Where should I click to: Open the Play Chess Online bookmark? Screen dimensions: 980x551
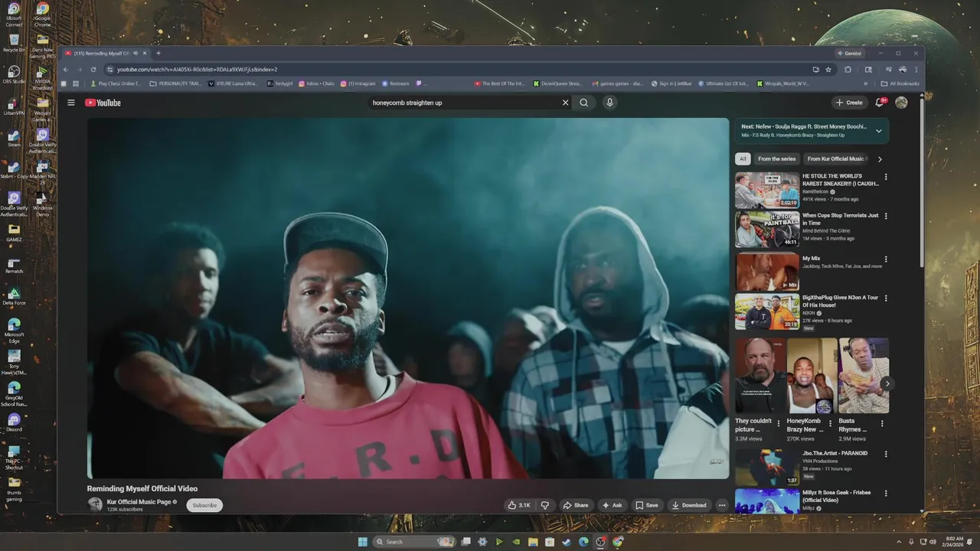pos(116,83)
